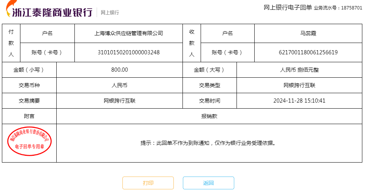
Task: Click the transaction time 2024-11-28 15:10:41
Action: point(299,101)
